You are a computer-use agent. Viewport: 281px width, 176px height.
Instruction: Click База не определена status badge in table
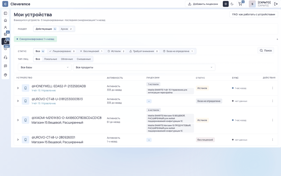(x=209, y=101)
